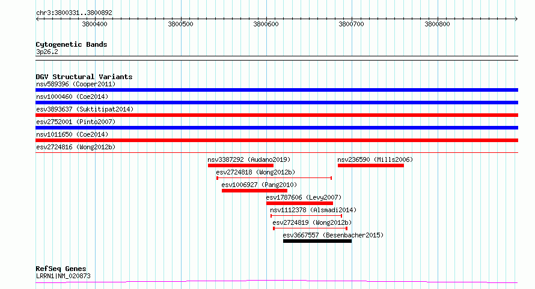Click the blue bar under nsv589396
The image size is (535, 289).
tap(277, 90)
